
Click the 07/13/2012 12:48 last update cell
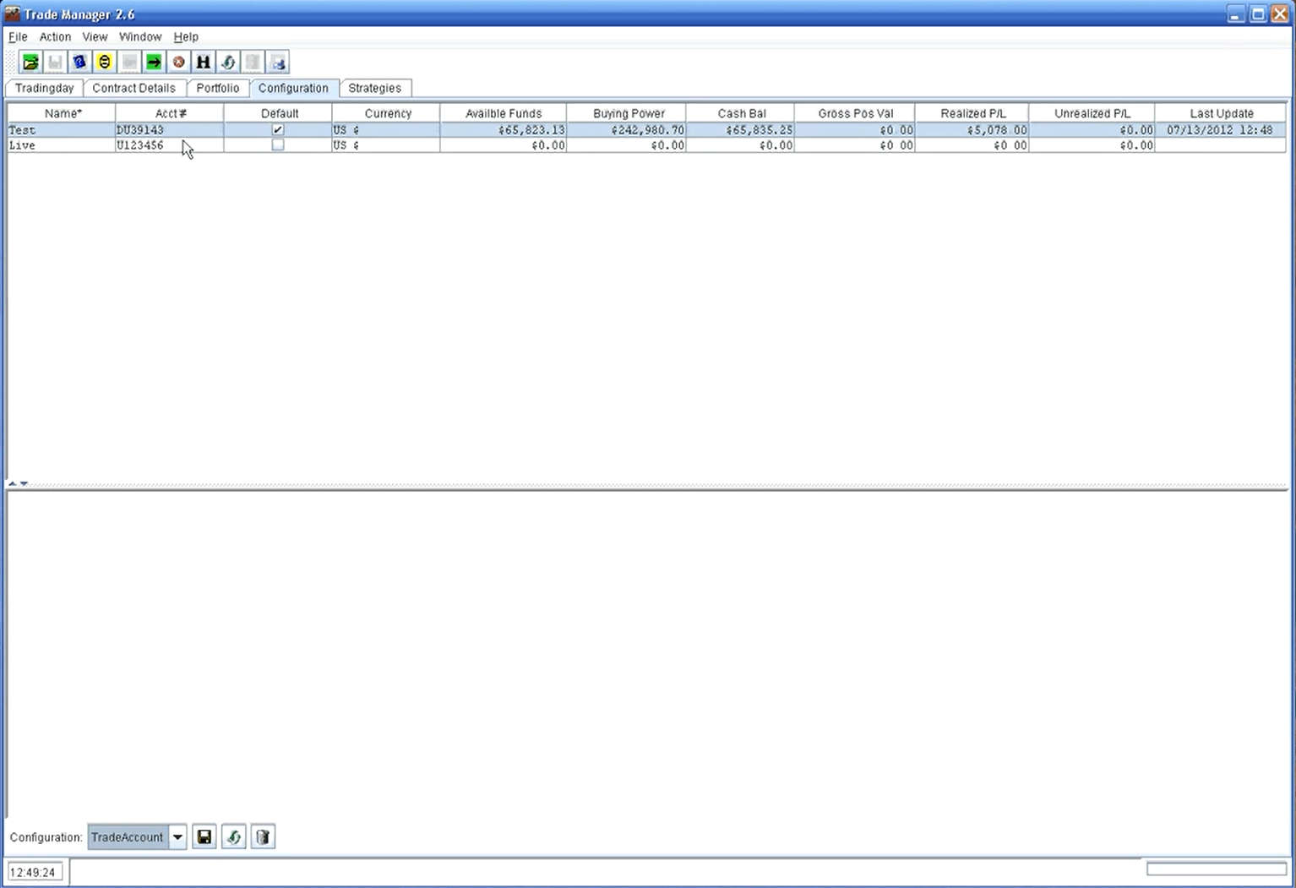click(x=1221, y=130)
